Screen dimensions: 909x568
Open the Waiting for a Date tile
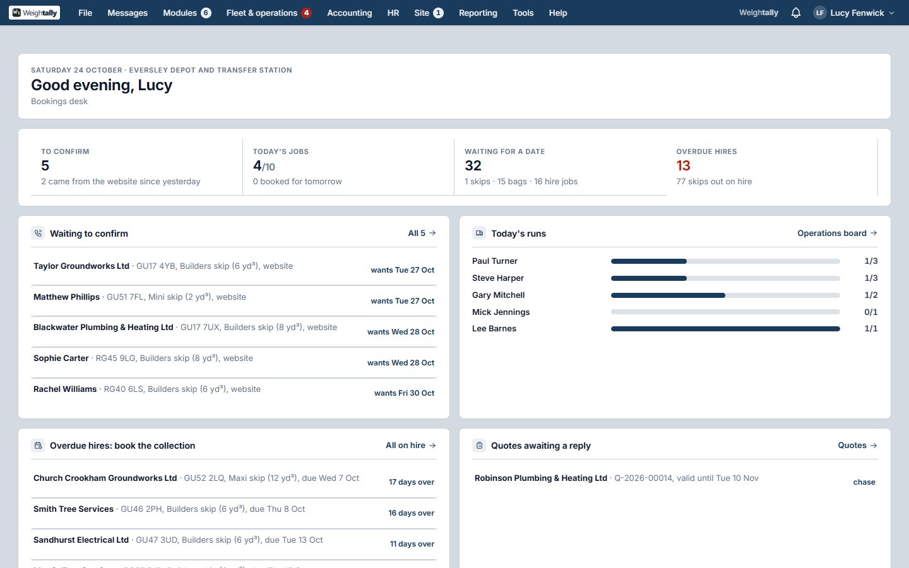click(x=560, y=167)
